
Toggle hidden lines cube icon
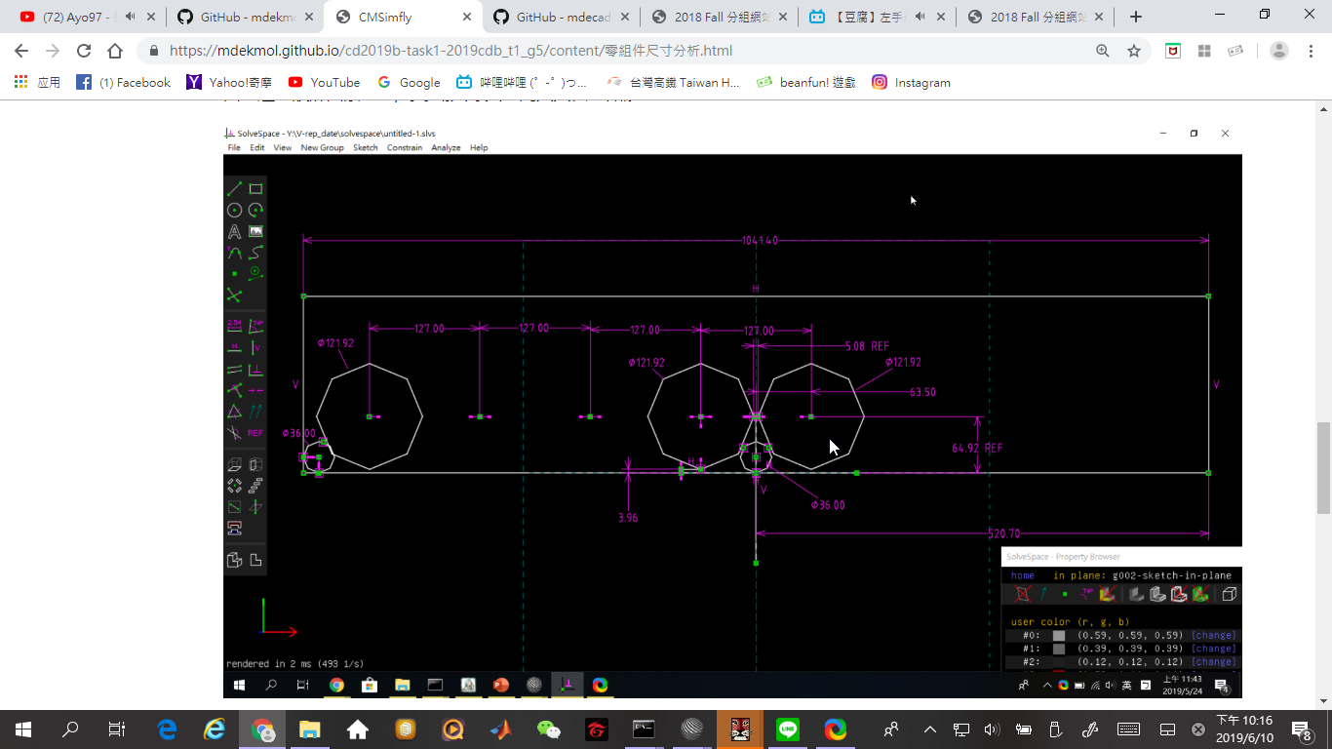1230,594
